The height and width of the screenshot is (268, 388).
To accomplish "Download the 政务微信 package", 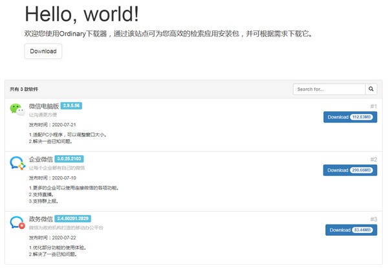I will point(351,230).
